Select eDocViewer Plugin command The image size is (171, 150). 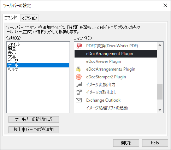tap(116, 61)
